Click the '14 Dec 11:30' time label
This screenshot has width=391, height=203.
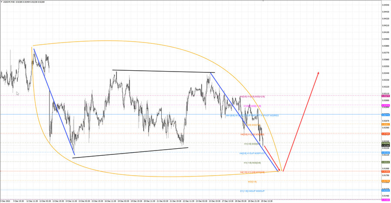point(71,201)
